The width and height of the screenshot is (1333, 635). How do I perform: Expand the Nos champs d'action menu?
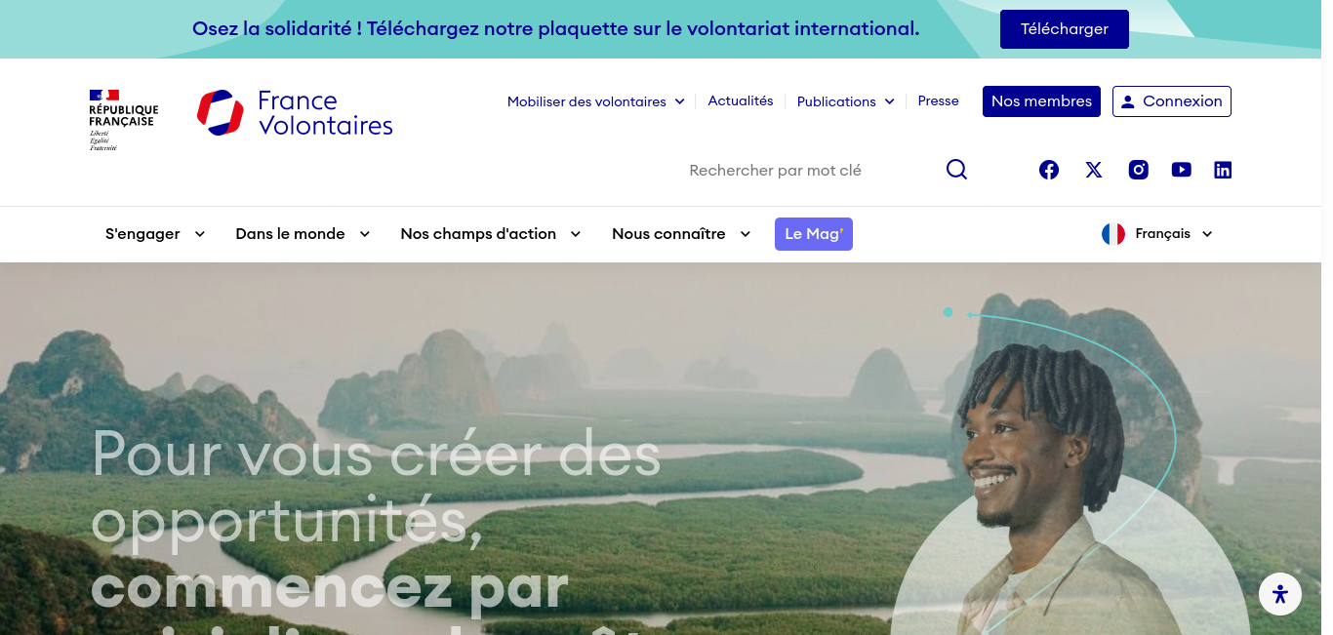(x=491, y=234)
